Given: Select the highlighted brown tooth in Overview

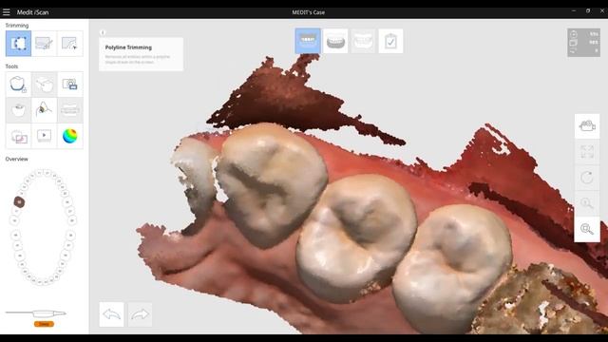Looking at the screenshot, I should click(x=19, y=201).
